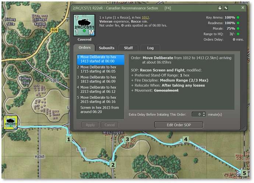Screen dimensions: 254x183
Task: Click waypoint 3 marker on the route
Action: tap(127, 139)
